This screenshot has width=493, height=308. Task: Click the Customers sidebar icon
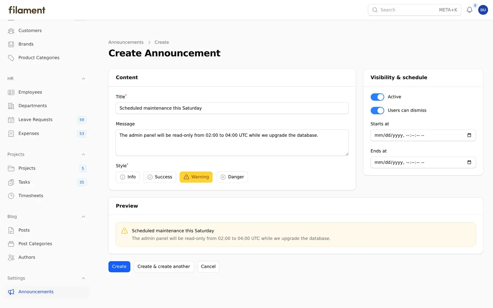[11, 30]
